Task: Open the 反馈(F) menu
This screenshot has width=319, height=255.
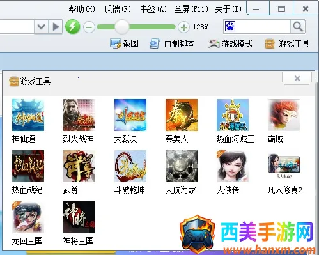Action: pyautogui.click(x=118, y=9)
